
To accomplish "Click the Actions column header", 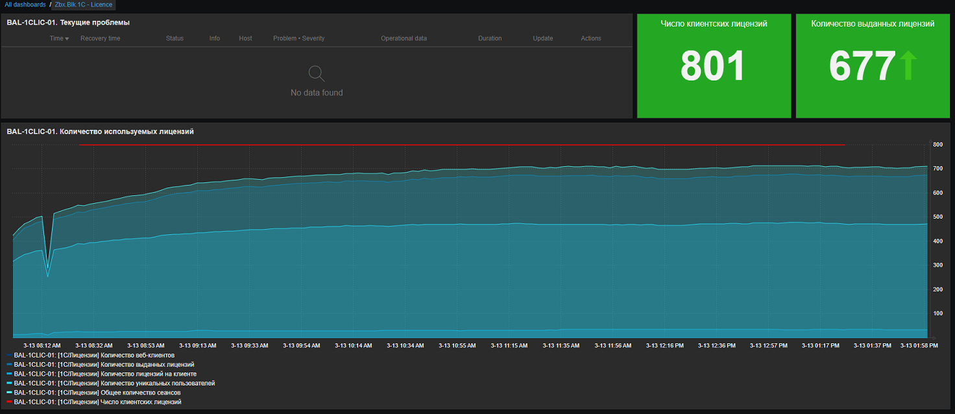I will click(591, 38).
